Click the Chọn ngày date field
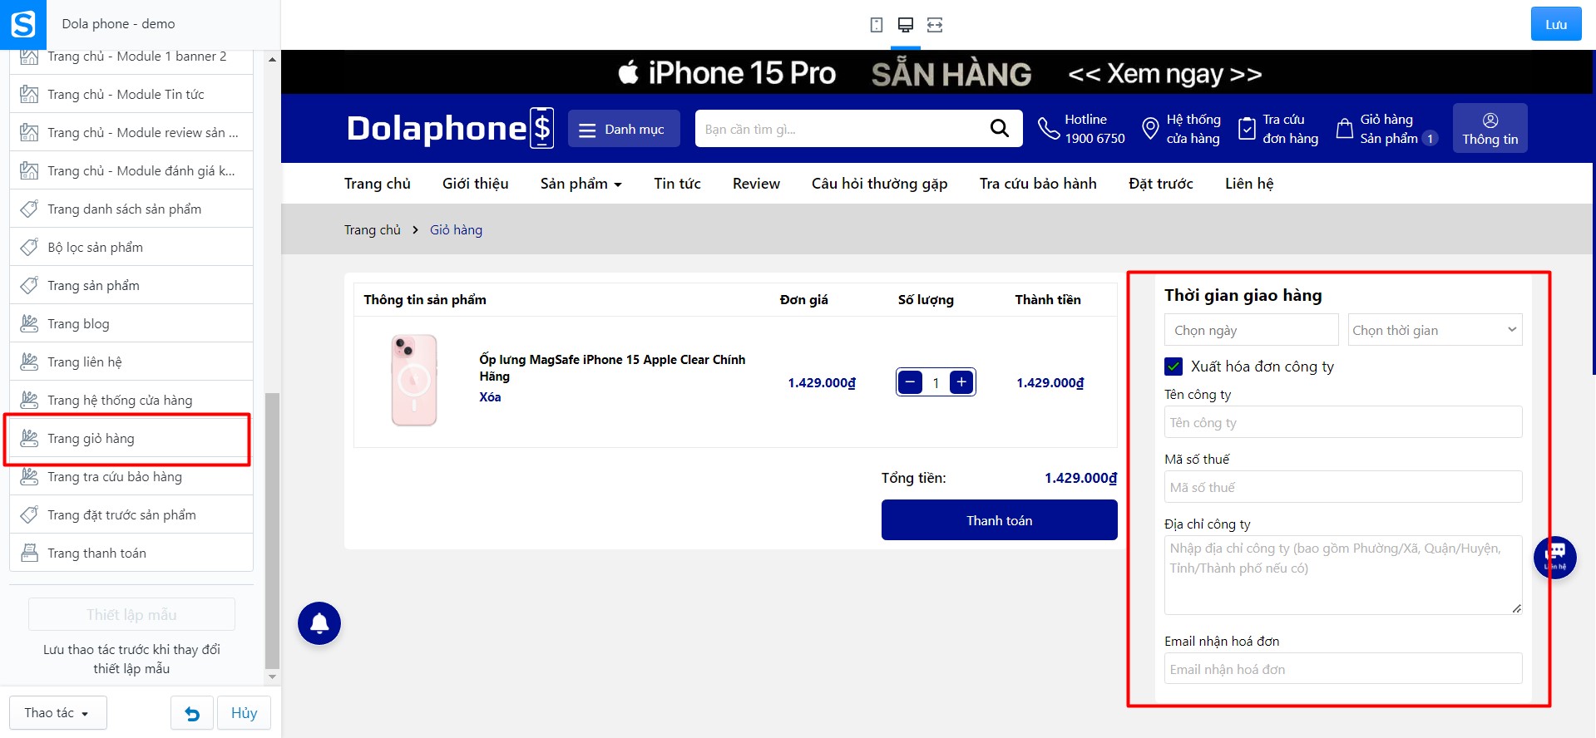The width and height of the screenshot is (1596, 738). tap(1251, 330)
